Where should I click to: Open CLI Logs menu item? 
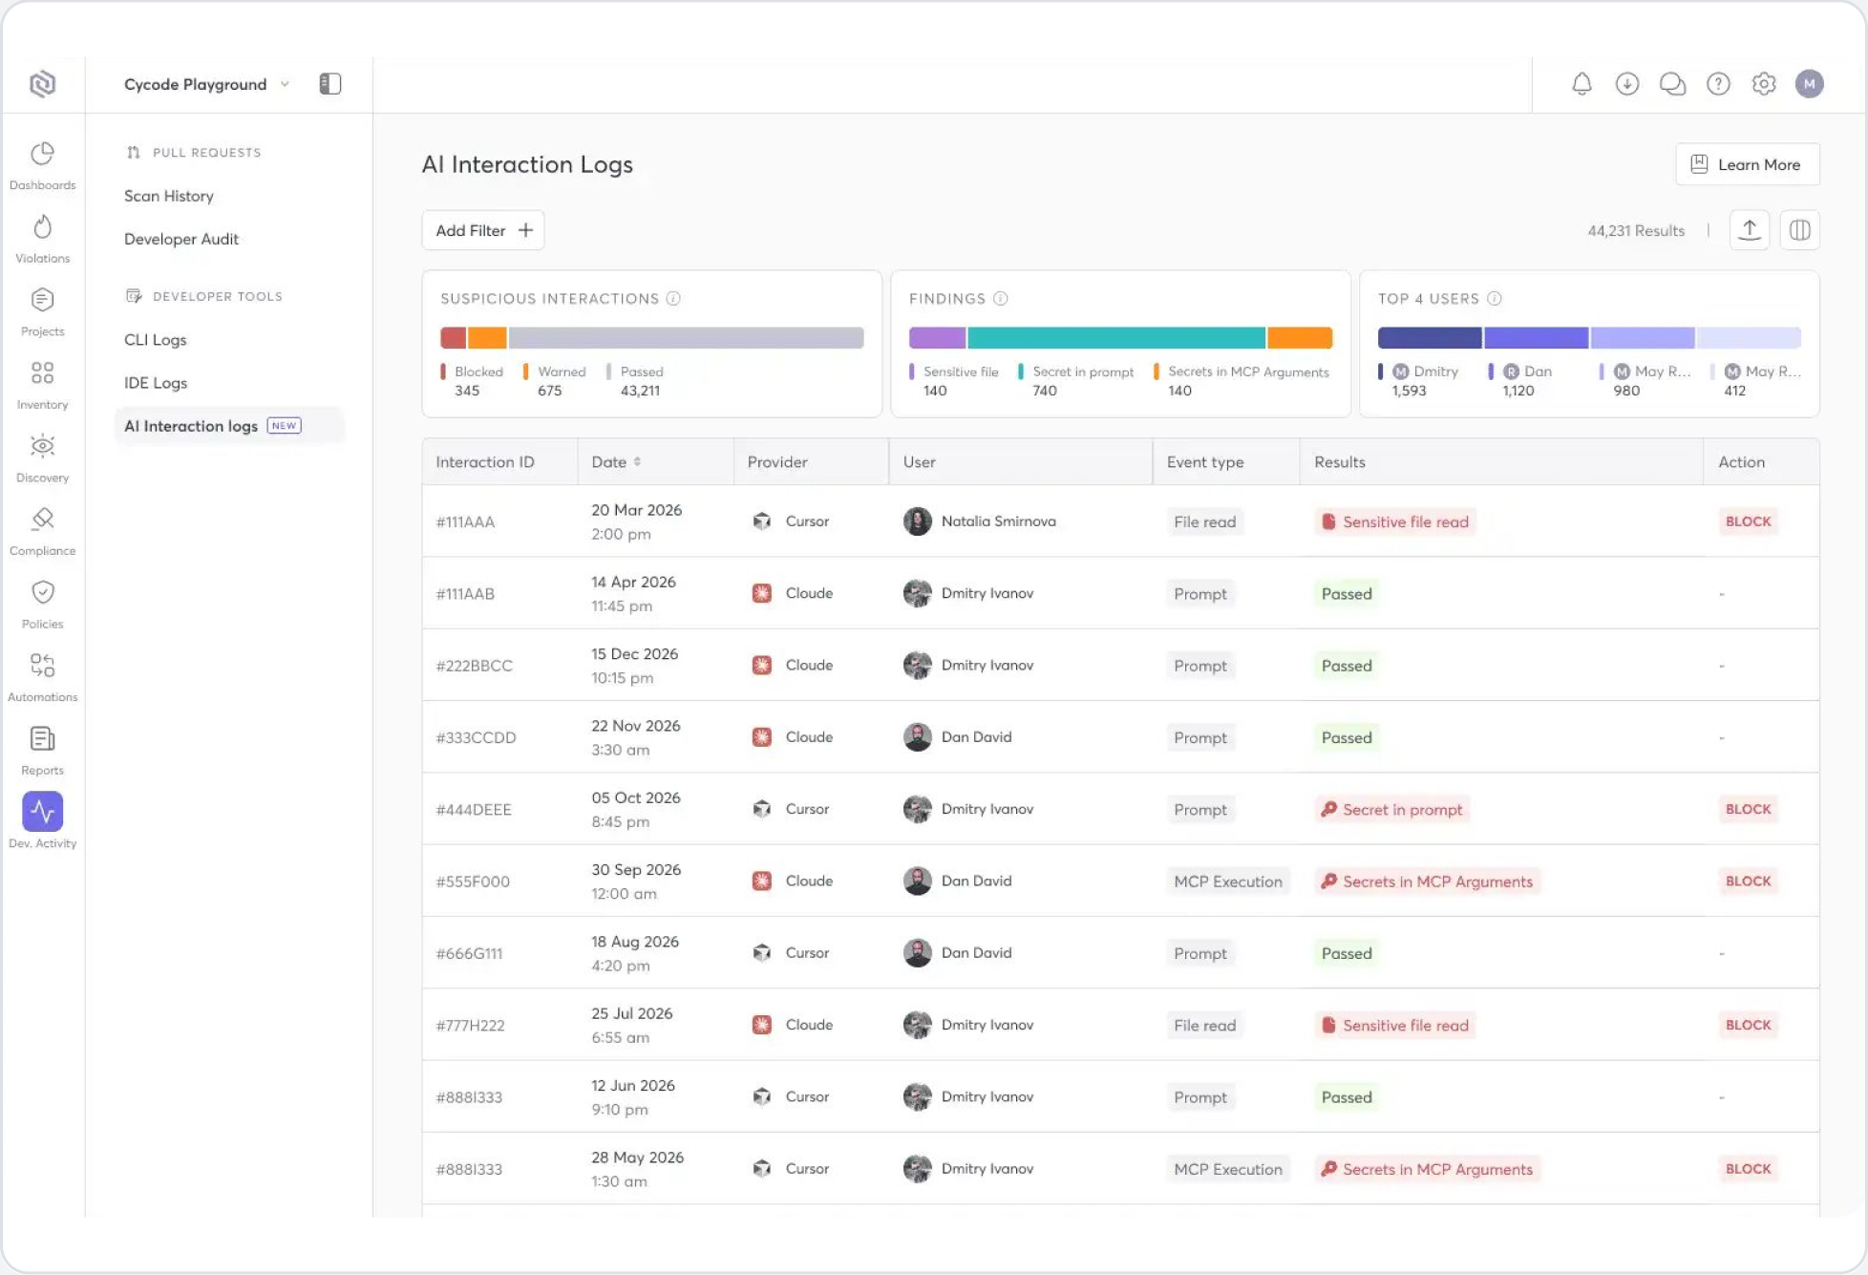(x=156, y=340)
